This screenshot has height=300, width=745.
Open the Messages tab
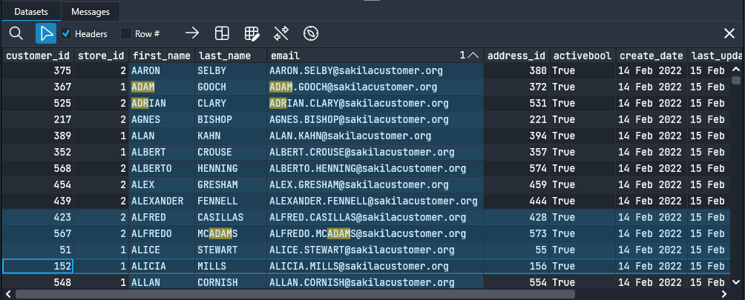click(91, 12)
